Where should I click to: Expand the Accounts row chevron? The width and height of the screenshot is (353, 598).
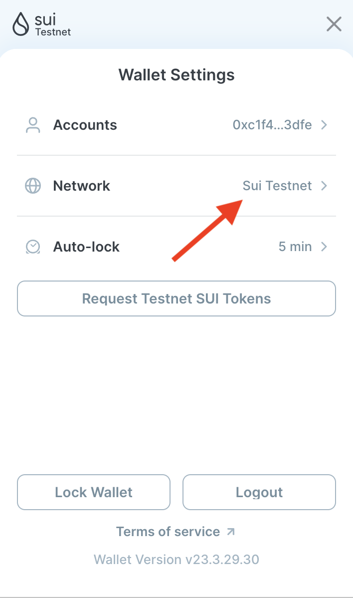click(x=324, y=125)
